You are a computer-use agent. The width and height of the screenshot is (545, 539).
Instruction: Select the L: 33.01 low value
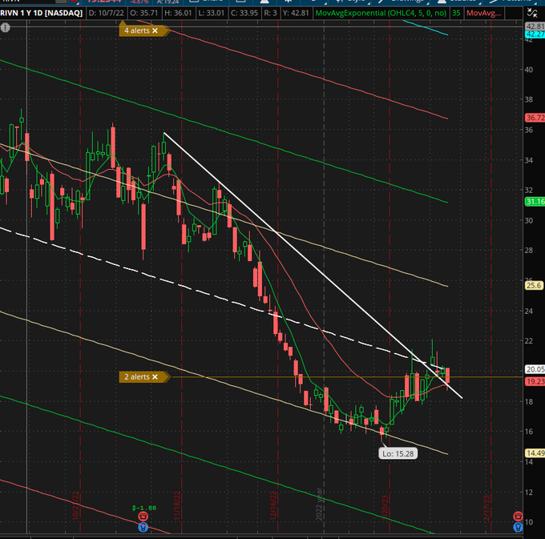211,13
